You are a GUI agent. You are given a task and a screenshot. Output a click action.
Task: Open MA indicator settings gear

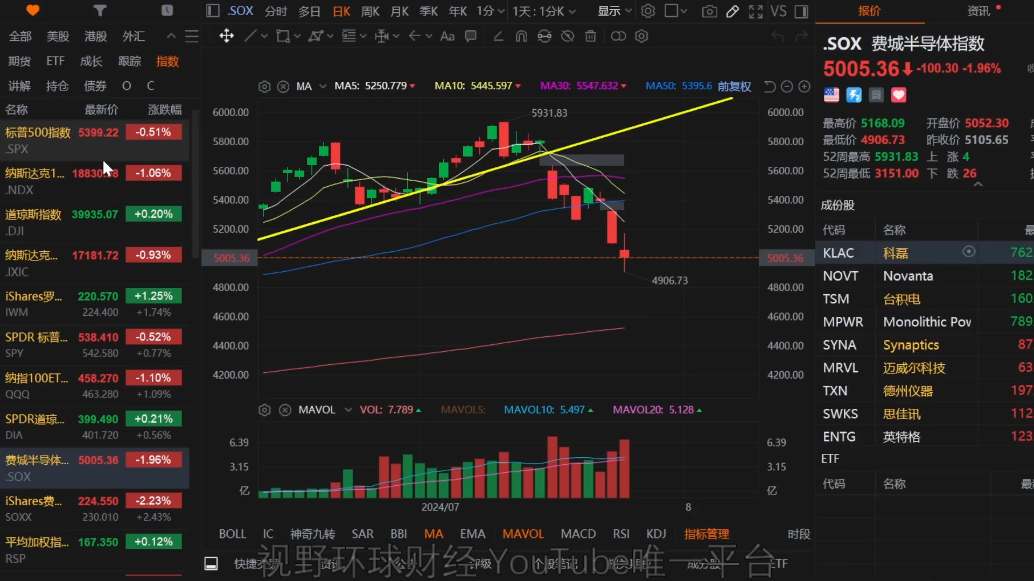[264, 87]
